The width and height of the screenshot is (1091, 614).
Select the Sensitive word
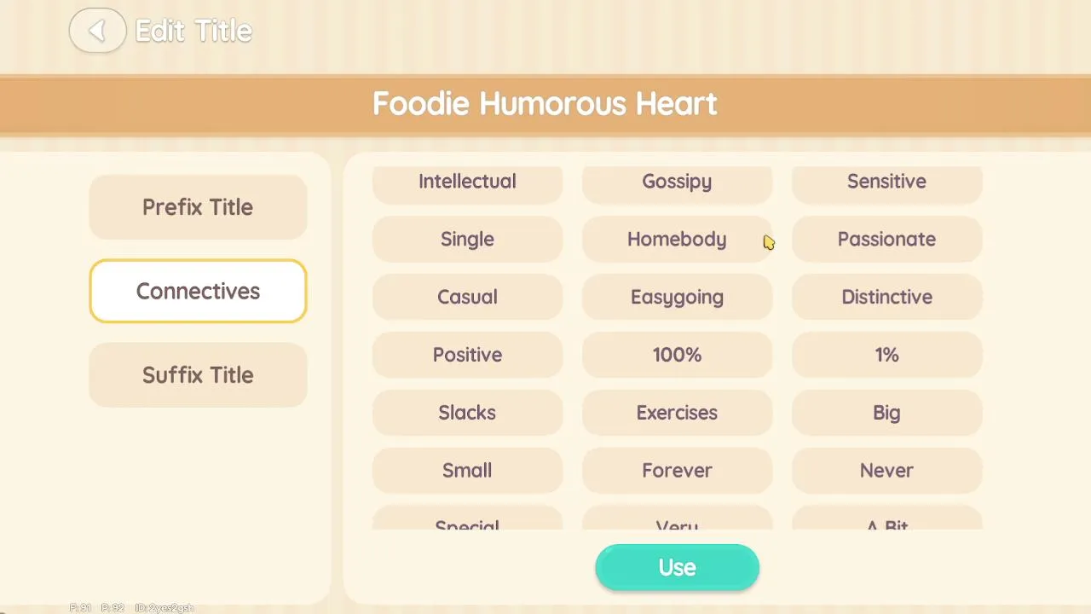(886, 182)
